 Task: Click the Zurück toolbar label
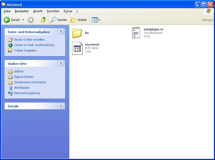(15, 20)
